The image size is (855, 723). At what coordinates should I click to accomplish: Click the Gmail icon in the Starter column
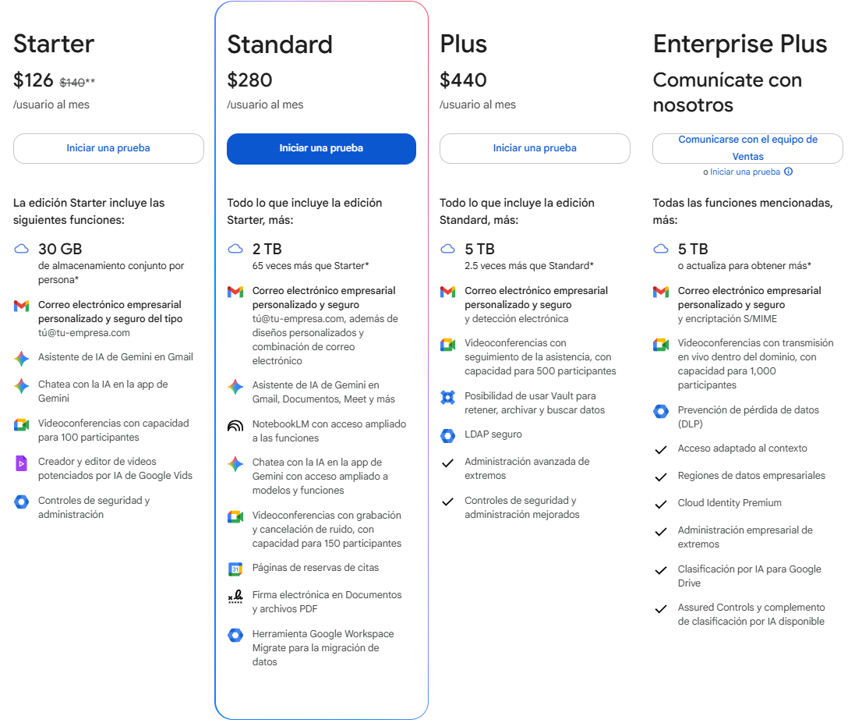pyautogui.click(x=21, y=306)
